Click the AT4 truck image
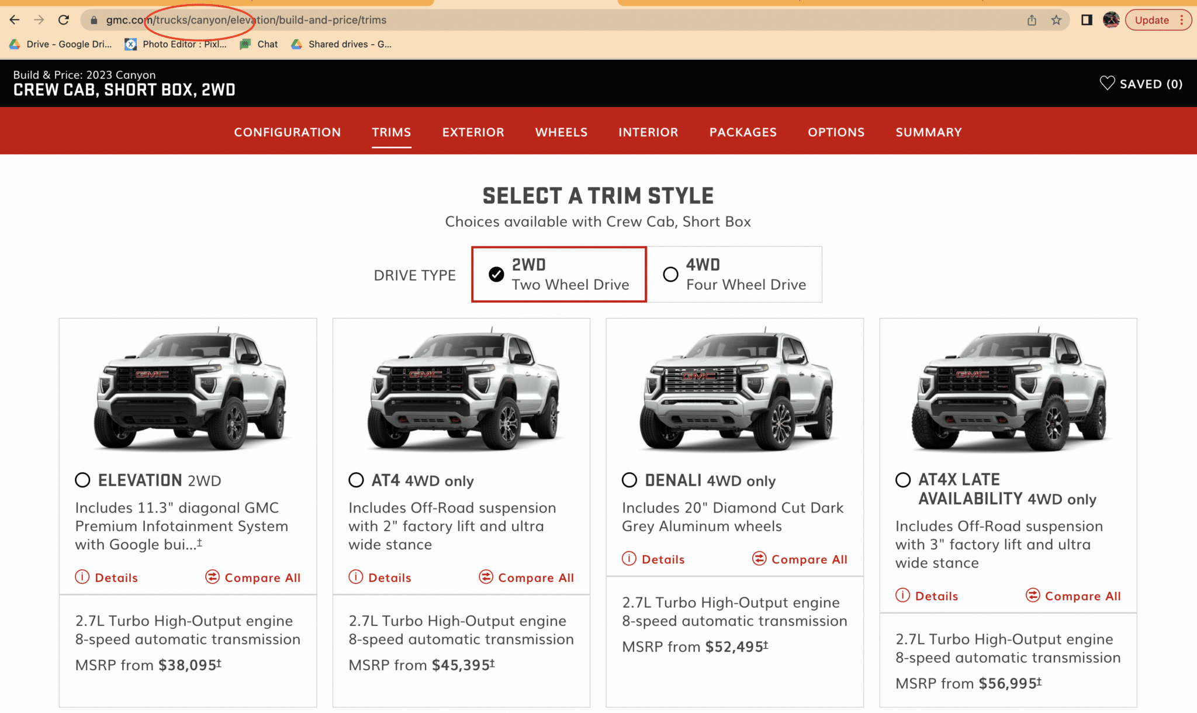The image size is (1197, 713). pyautogui.click(x=463, y=389)
